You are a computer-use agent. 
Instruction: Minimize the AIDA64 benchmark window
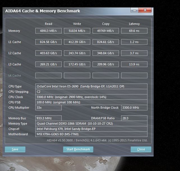point(135,10)
